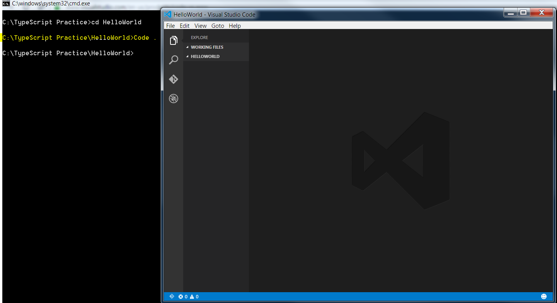Collapse the HELLOWORLD folder section arrow
This screenshot has width=557, height=303.
pyautogui.click(x=187, y=56)
